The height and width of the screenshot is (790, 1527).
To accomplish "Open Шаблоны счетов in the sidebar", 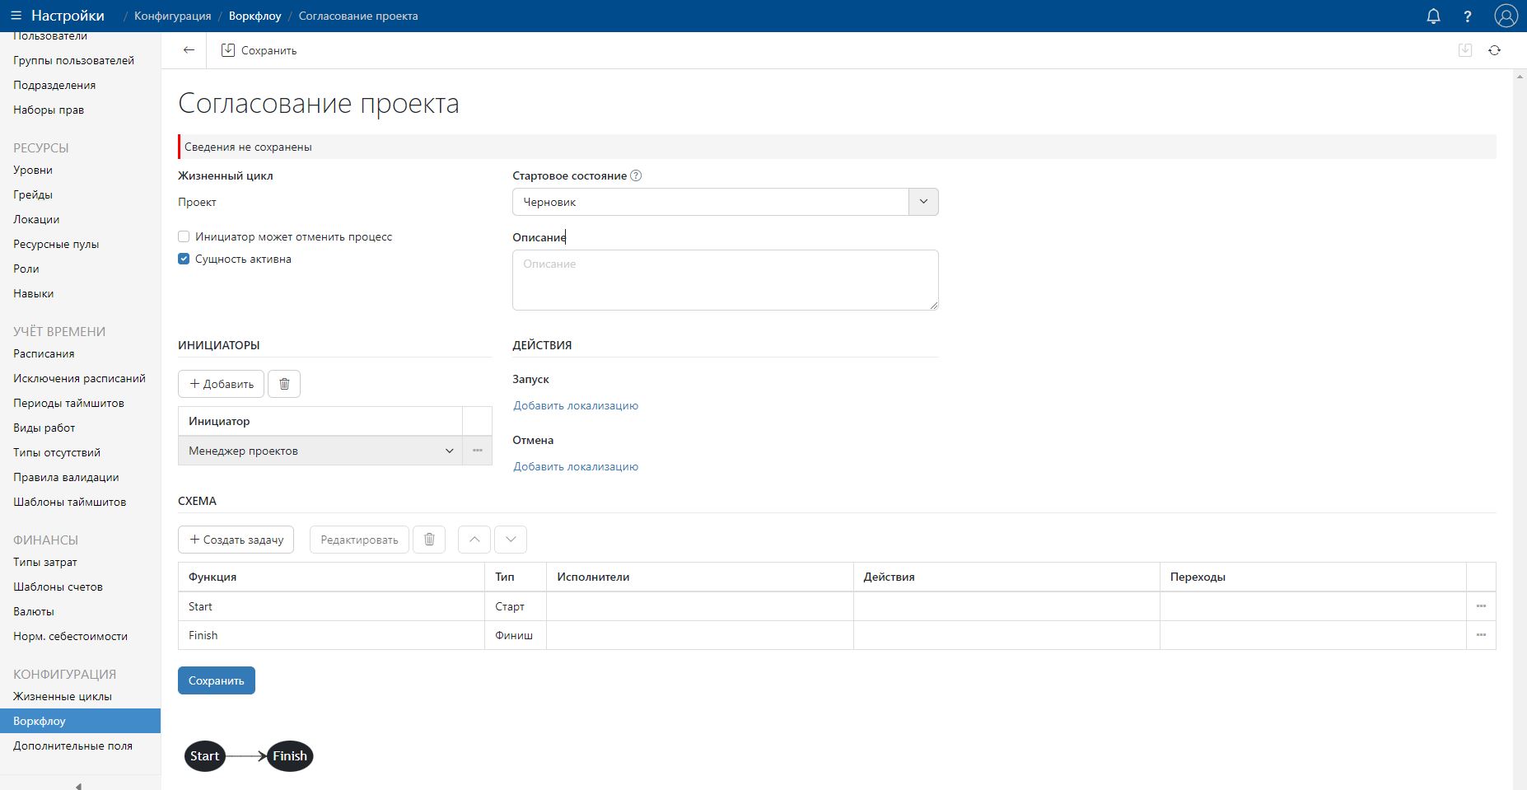I will [x=58, y=587].
